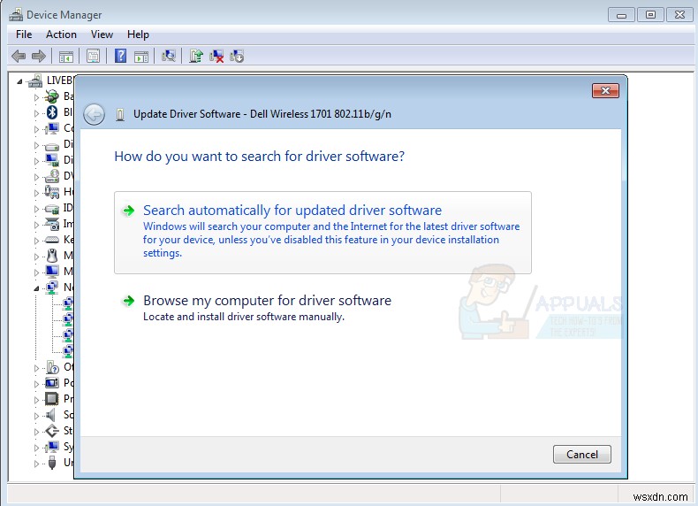Click the Device Manager title bar icon

[x=16, y=15]
